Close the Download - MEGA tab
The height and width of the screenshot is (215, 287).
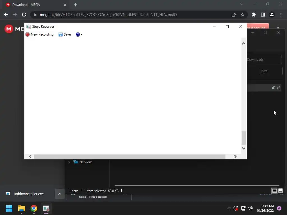[65, 5]
